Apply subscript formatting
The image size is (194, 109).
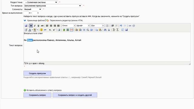(50, 30)
